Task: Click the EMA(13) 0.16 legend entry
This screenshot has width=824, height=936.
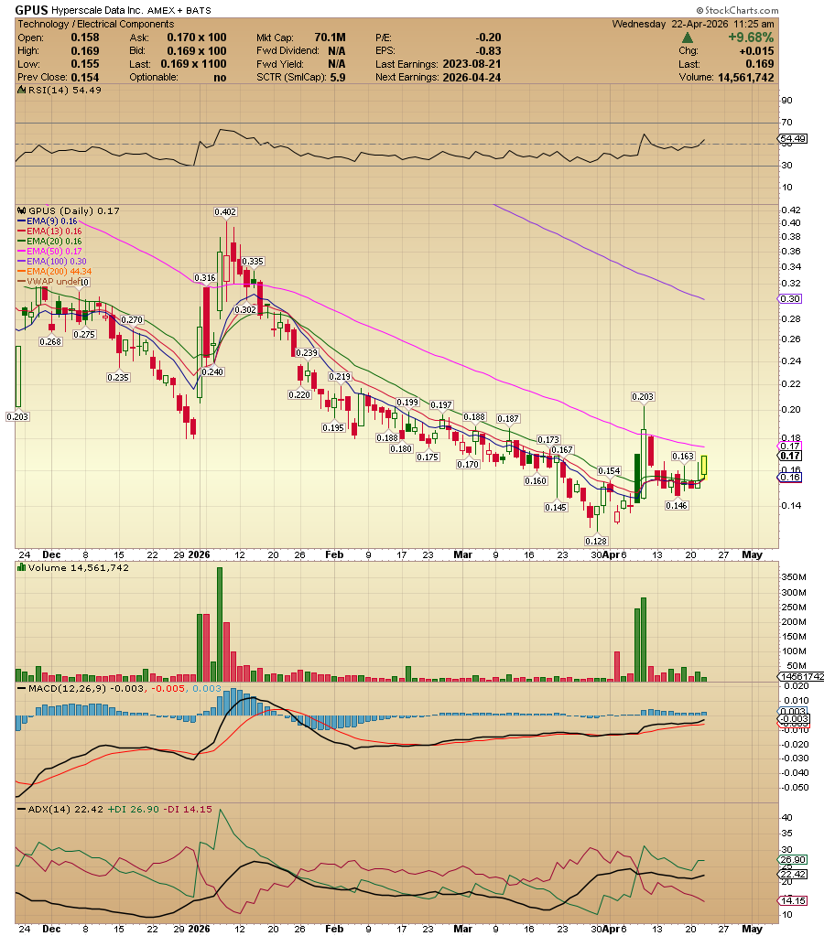Action: [49, 231]
